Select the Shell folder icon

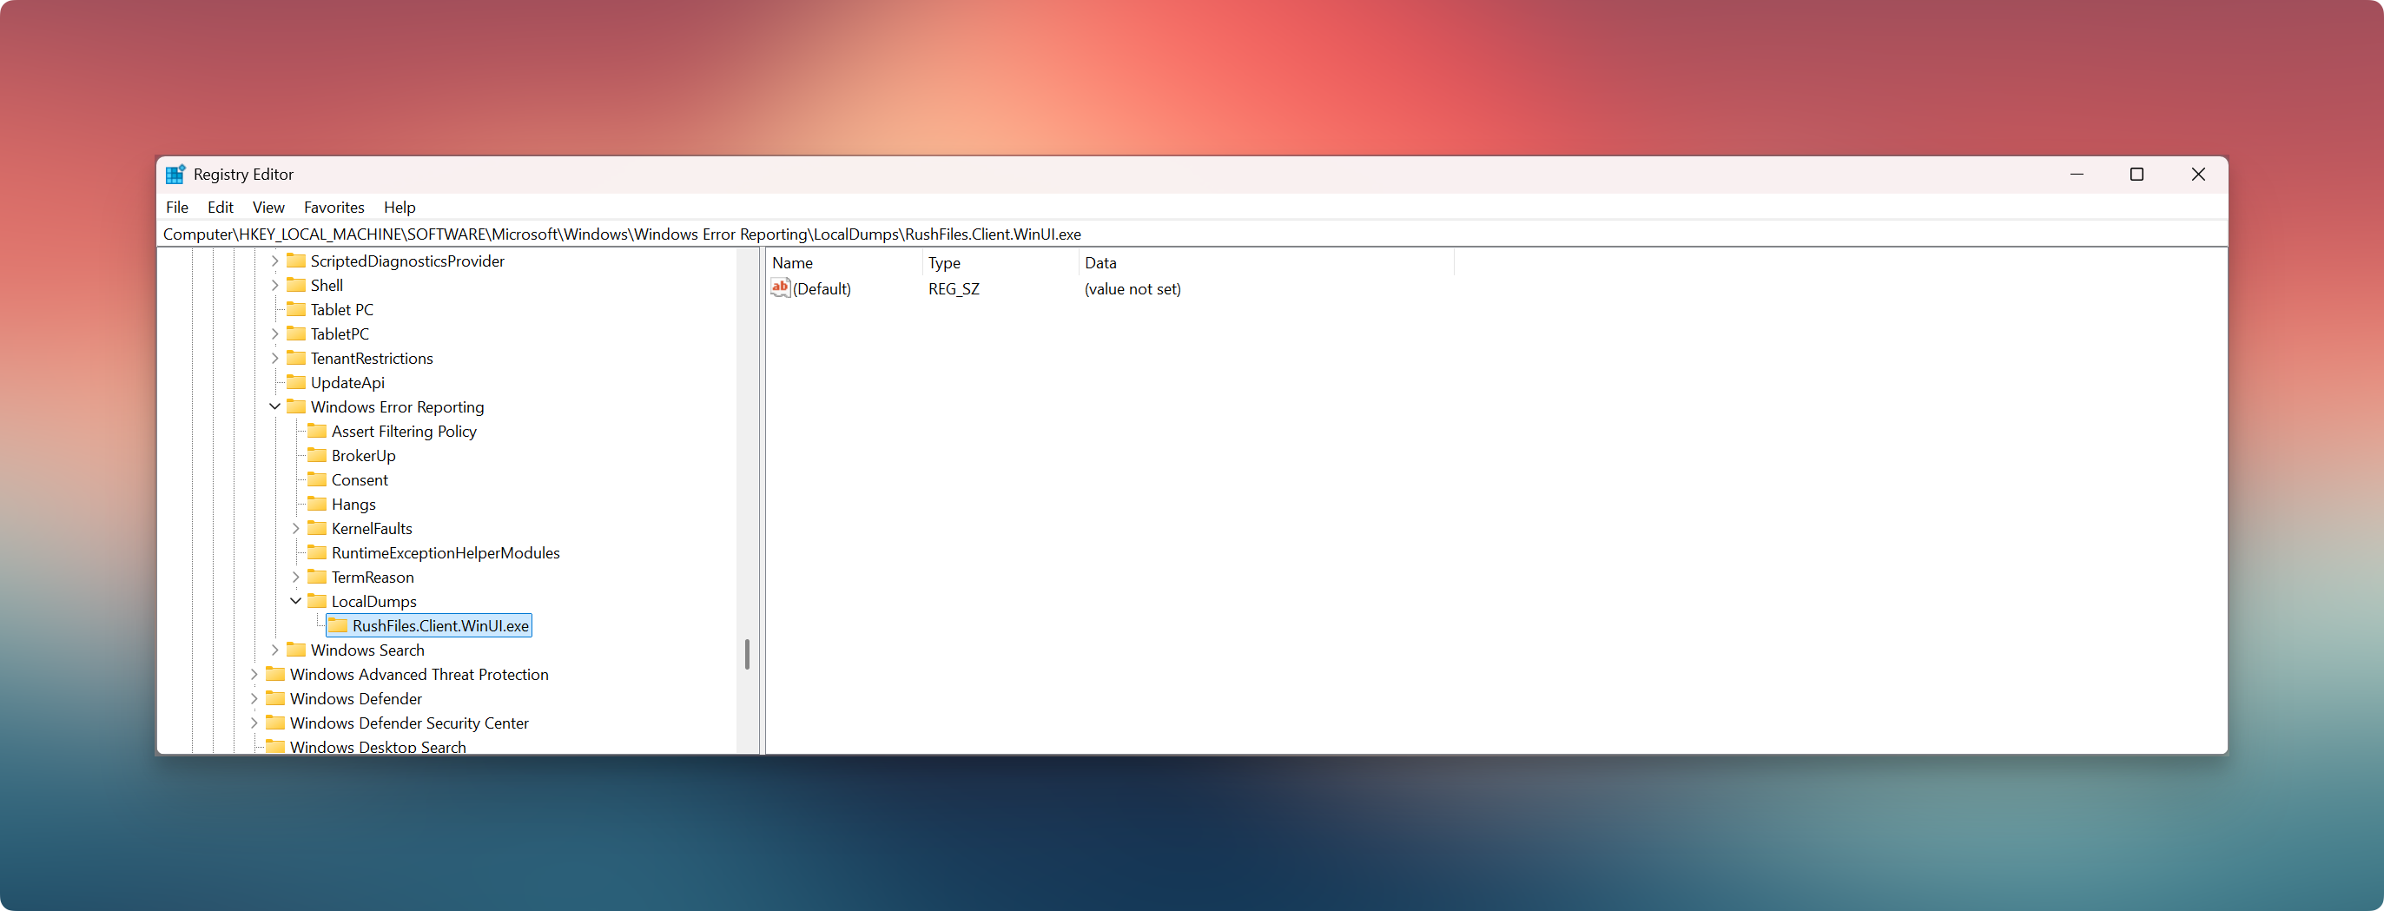(x=296, y=284)
